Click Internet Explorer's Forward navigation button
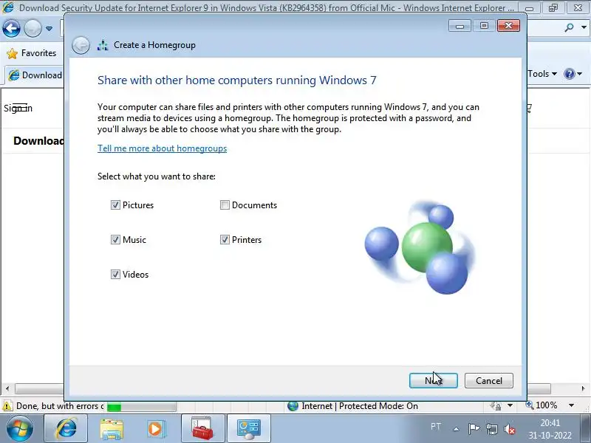 point(33,28)
